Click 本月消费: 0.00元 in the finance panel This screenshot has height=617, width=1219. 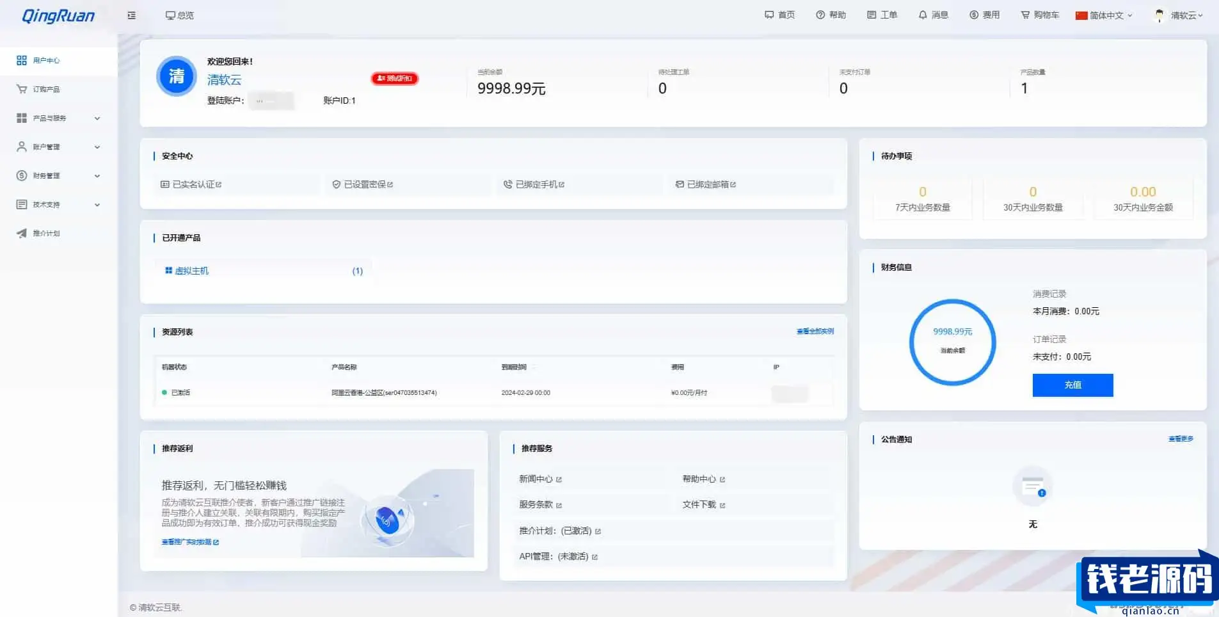click(x=1066, y=311)
